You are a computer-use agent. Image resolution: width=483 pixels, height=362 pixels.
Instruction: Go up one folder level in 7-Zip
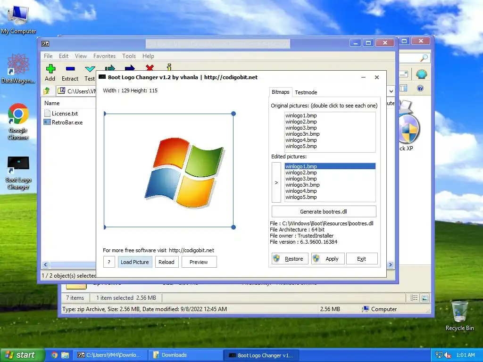point(47,91)
